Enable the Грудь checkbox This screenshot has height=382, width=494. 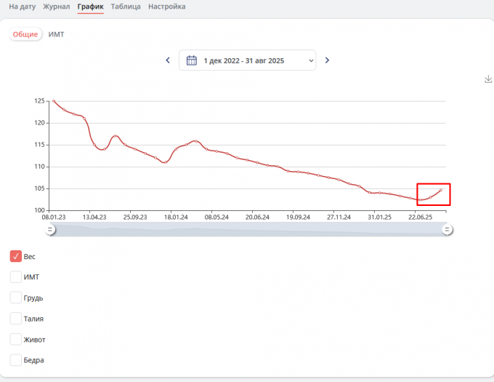(x=16, y=298)
